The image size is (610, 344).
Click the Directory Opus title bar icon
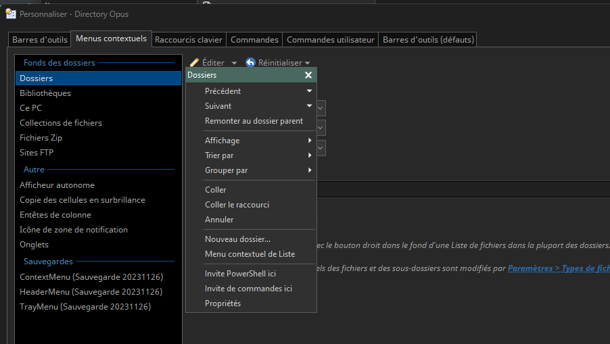pos(11,14)
